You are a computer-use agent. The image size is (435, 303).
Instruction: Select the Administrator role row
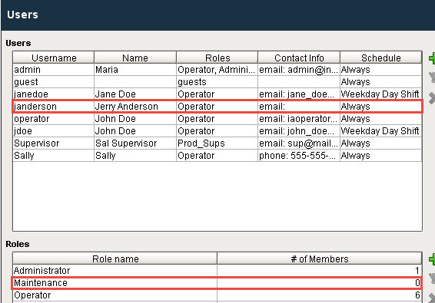[217, 271]
